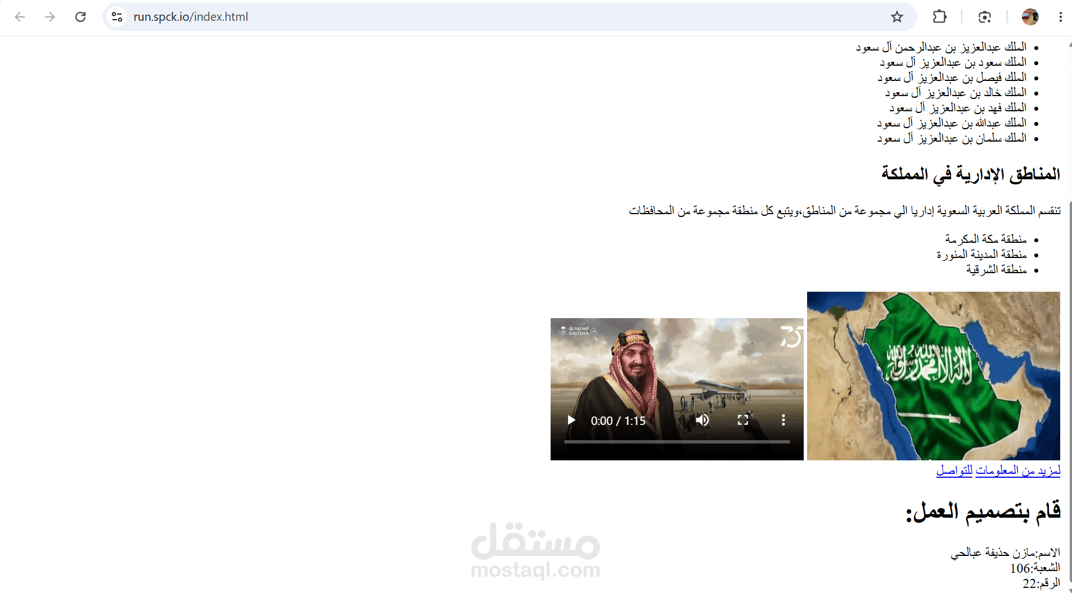The height and width of the screenshot is (593, 1072).
Task: Seek along the video progress bar
Action: pos(677,442)
